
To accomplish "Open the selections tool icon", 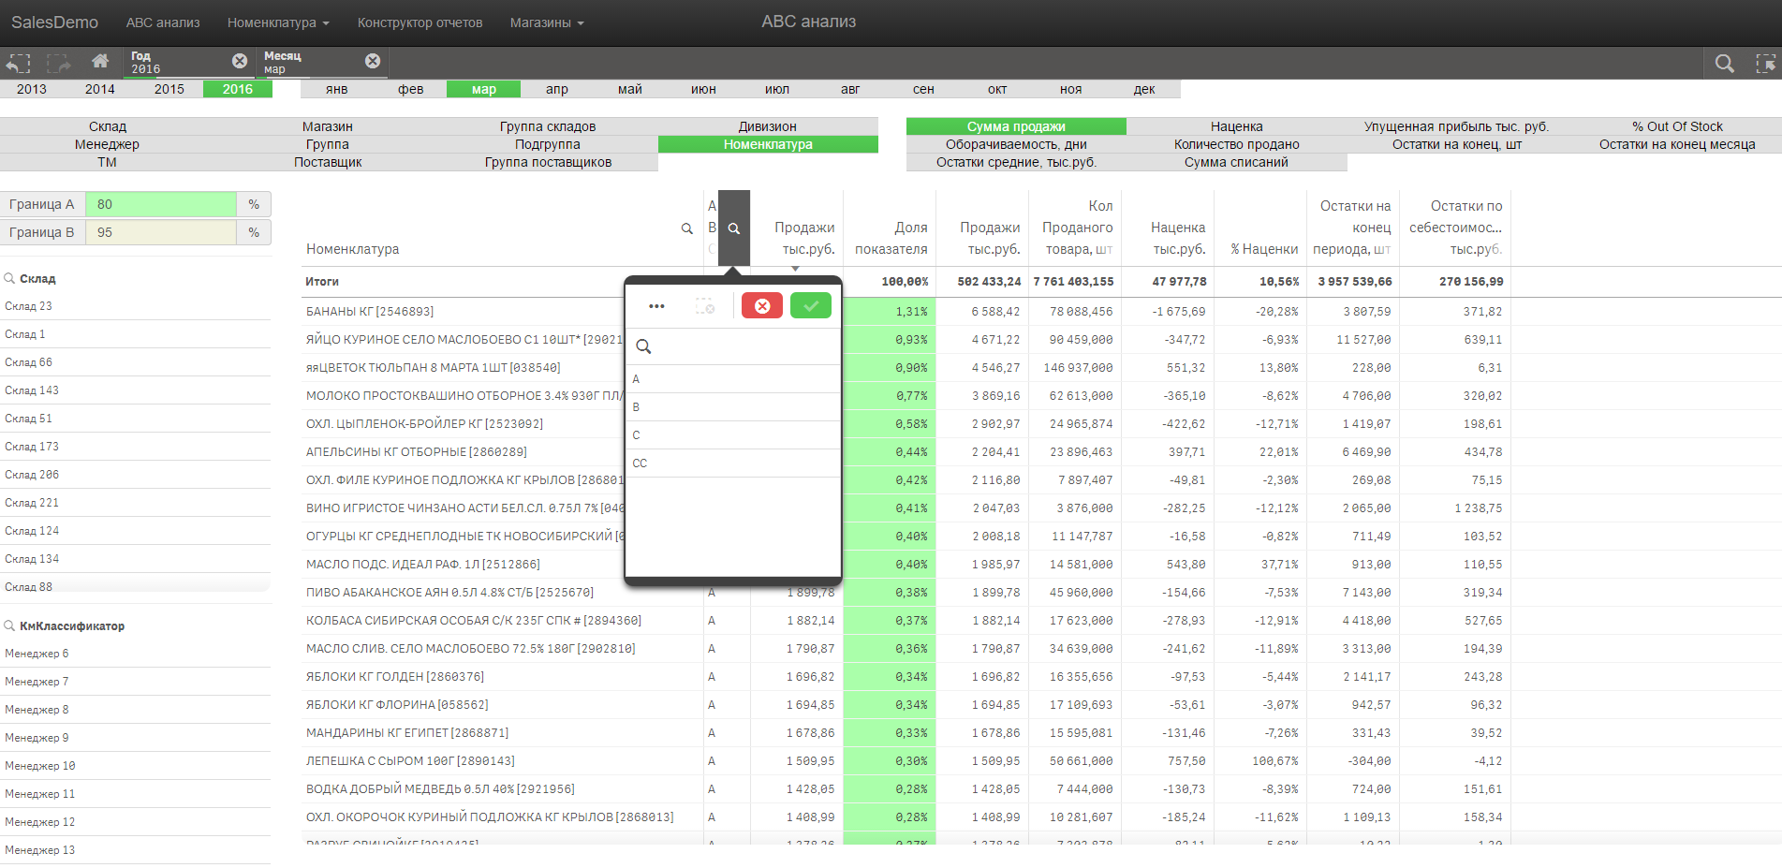I will pyautogui.click(x=1765, y=63).
